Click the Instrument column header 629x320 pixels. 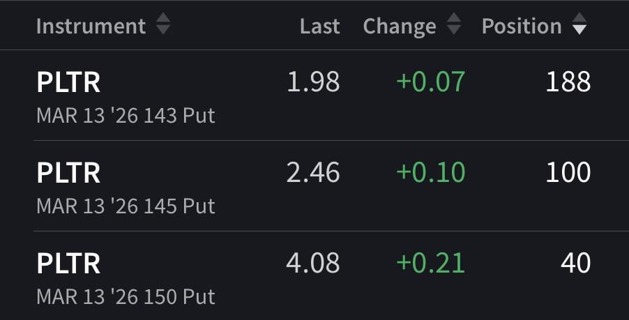(91, 26)
